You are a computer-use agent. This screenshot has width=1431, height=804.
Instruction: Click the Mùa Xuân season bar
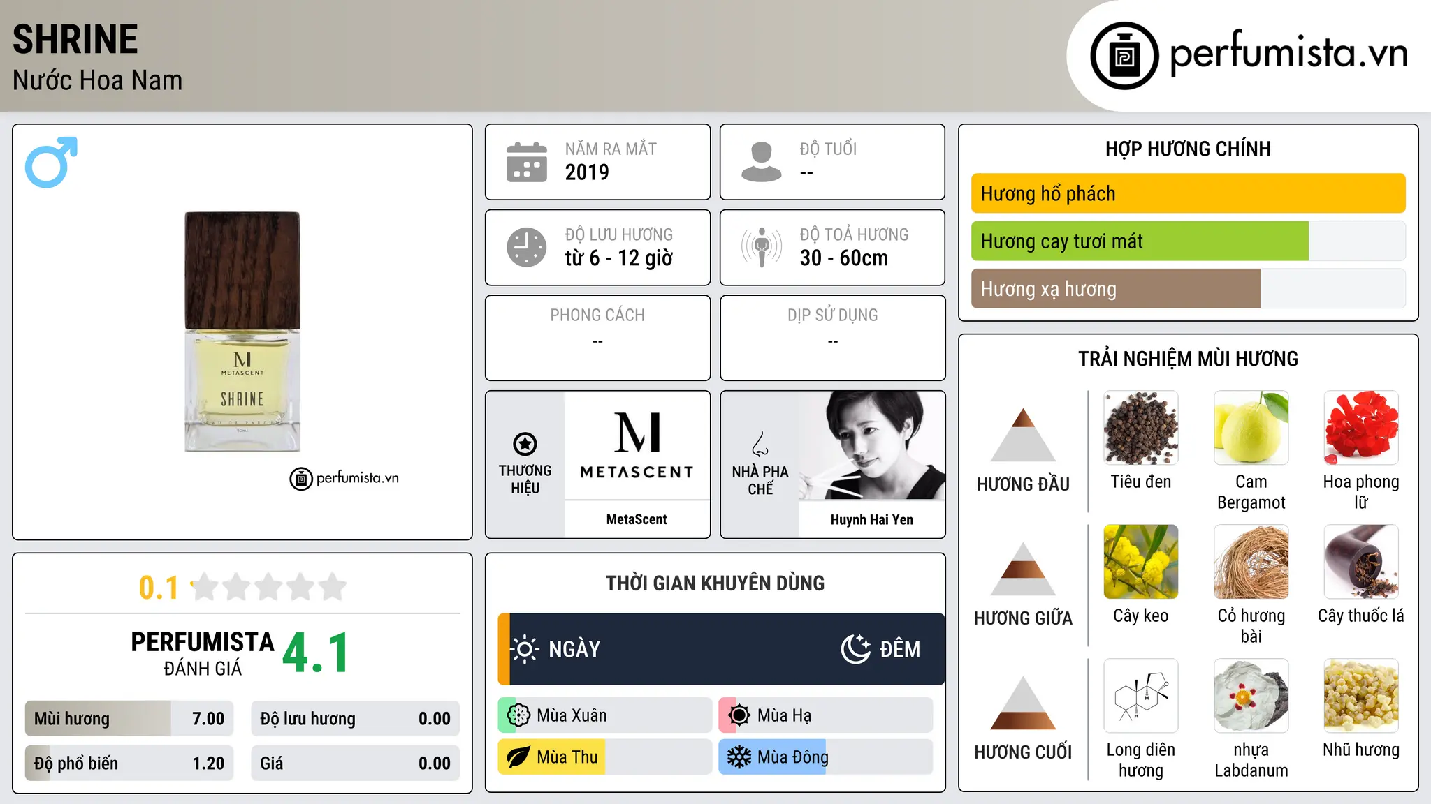click(605, 715)
